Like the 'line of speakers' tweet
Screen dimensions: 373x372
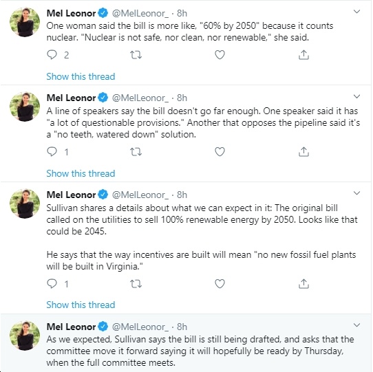(x=220, y=151)
